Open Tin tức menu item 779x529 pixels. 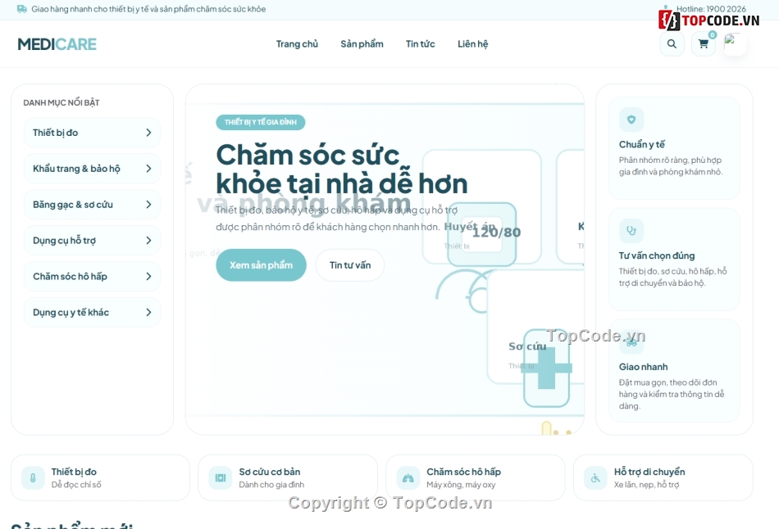coord(421,44)
